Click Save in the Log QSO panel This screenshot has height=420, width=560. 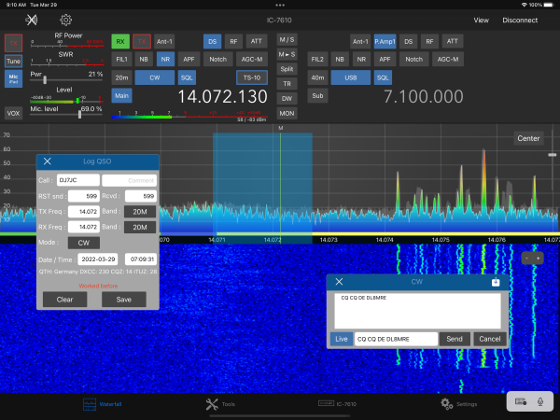coord(123,300)
